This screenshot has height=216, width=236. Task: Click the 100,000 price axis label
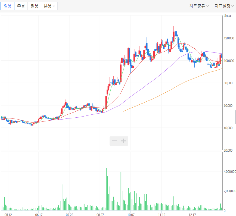coord(229,61)
